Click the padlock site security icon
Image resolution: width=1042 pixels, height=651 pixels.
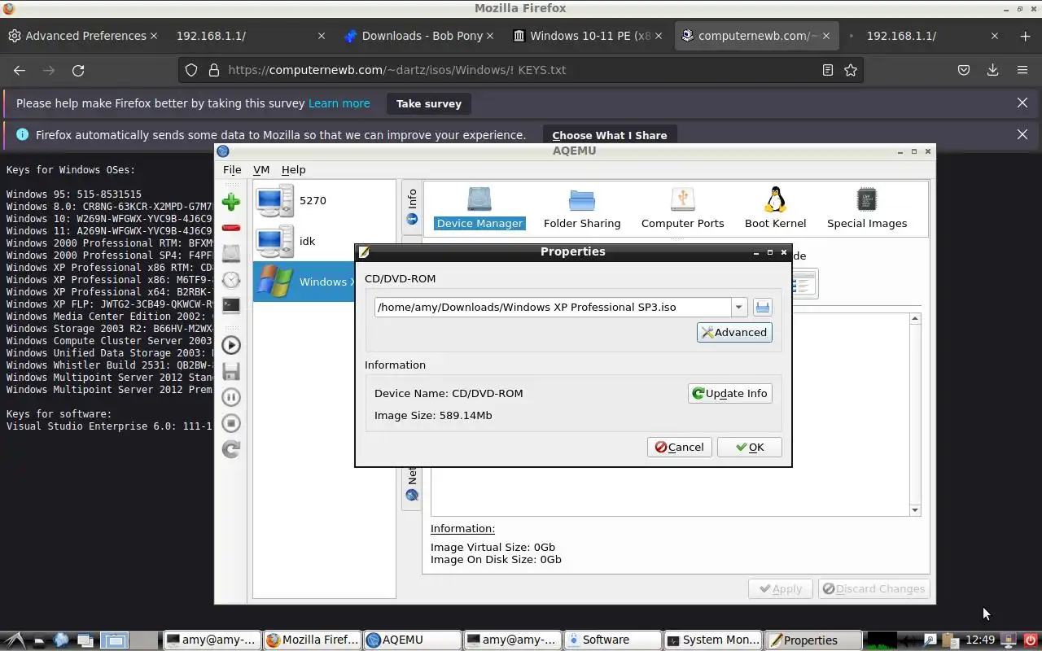pyautogui.click(x=214, y=70)
